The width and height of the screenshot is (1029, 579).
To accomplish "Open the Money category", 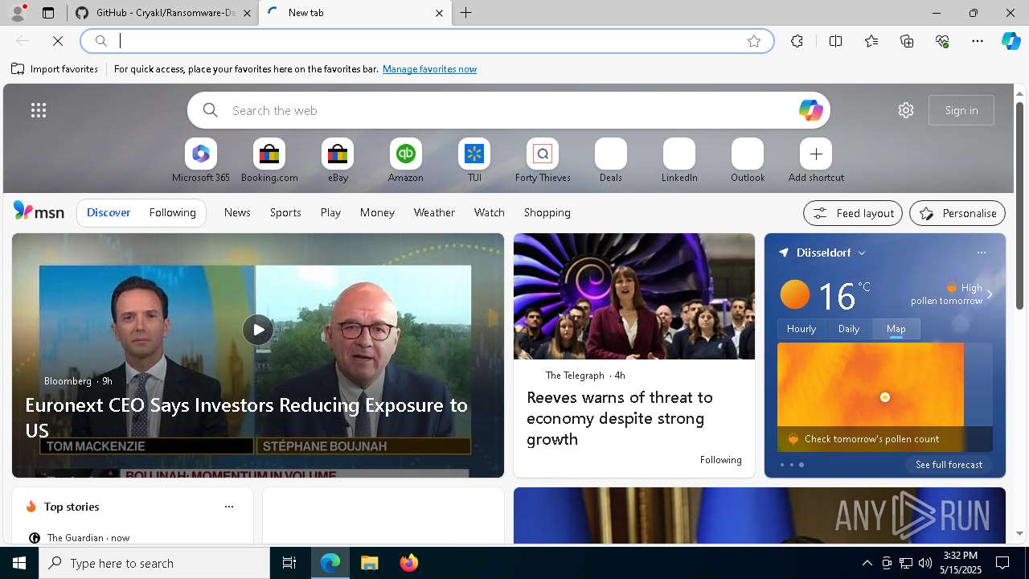I will pyautogui.click(x=377, y=212).
